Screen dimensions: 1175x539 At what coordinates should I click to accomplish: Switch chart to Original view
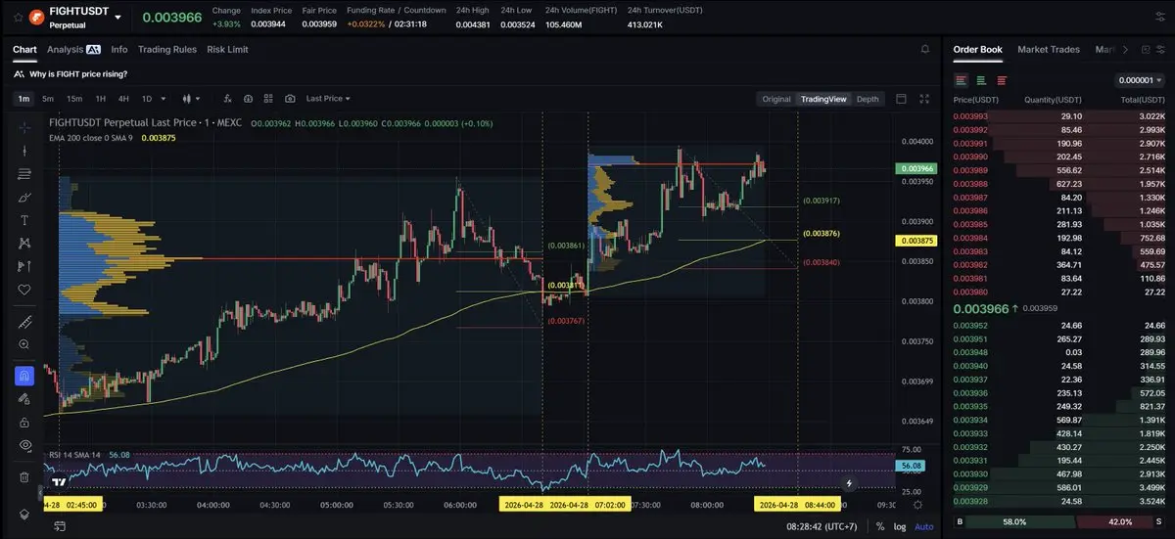[776, 99]
